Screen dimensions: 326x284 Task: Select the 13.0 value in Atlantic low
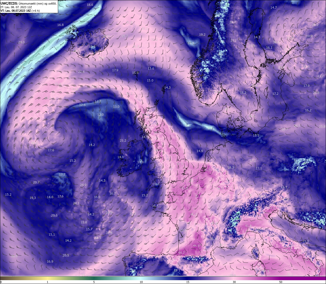click(x=116, y=107)
